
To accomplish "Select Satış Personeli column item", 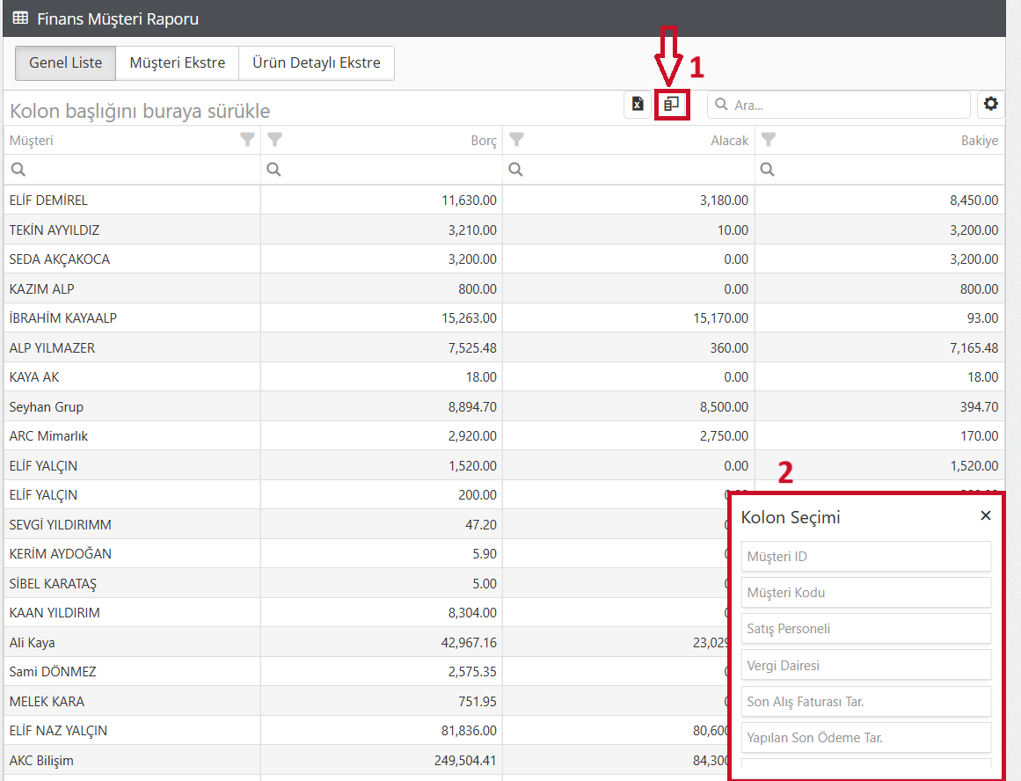I will point(865,629).
